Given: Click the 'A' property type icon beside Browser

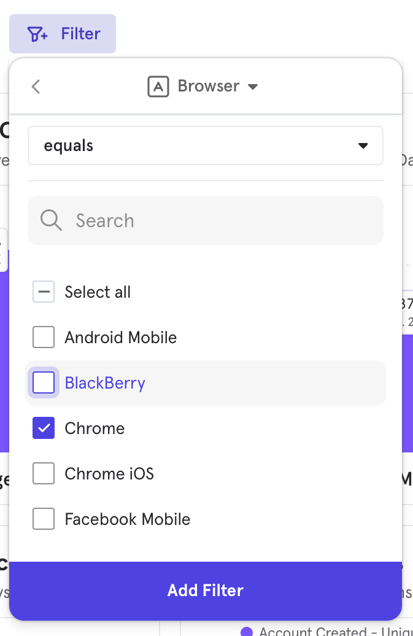Looking at the screenshot, I should point(158,86).
